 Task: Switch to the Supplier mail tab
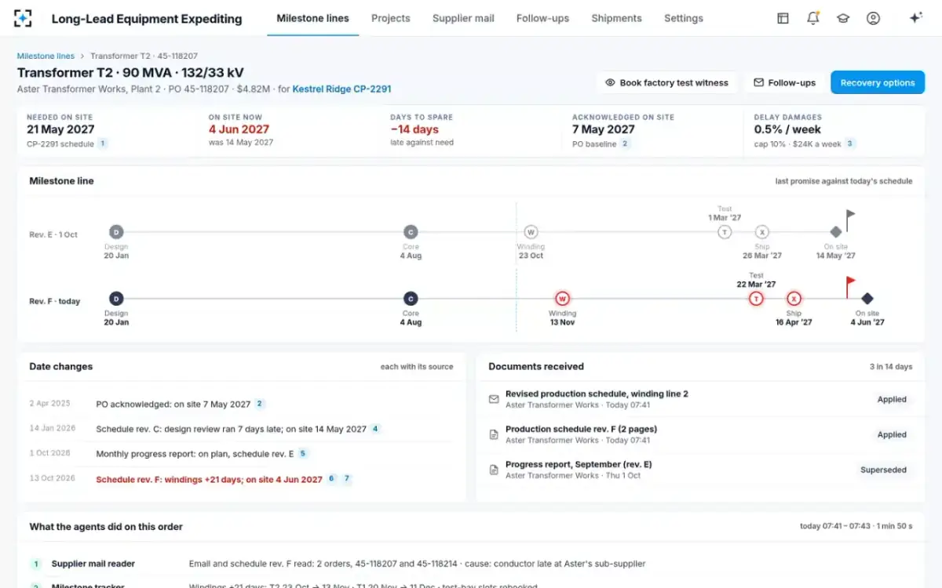(x=463, y=18)
